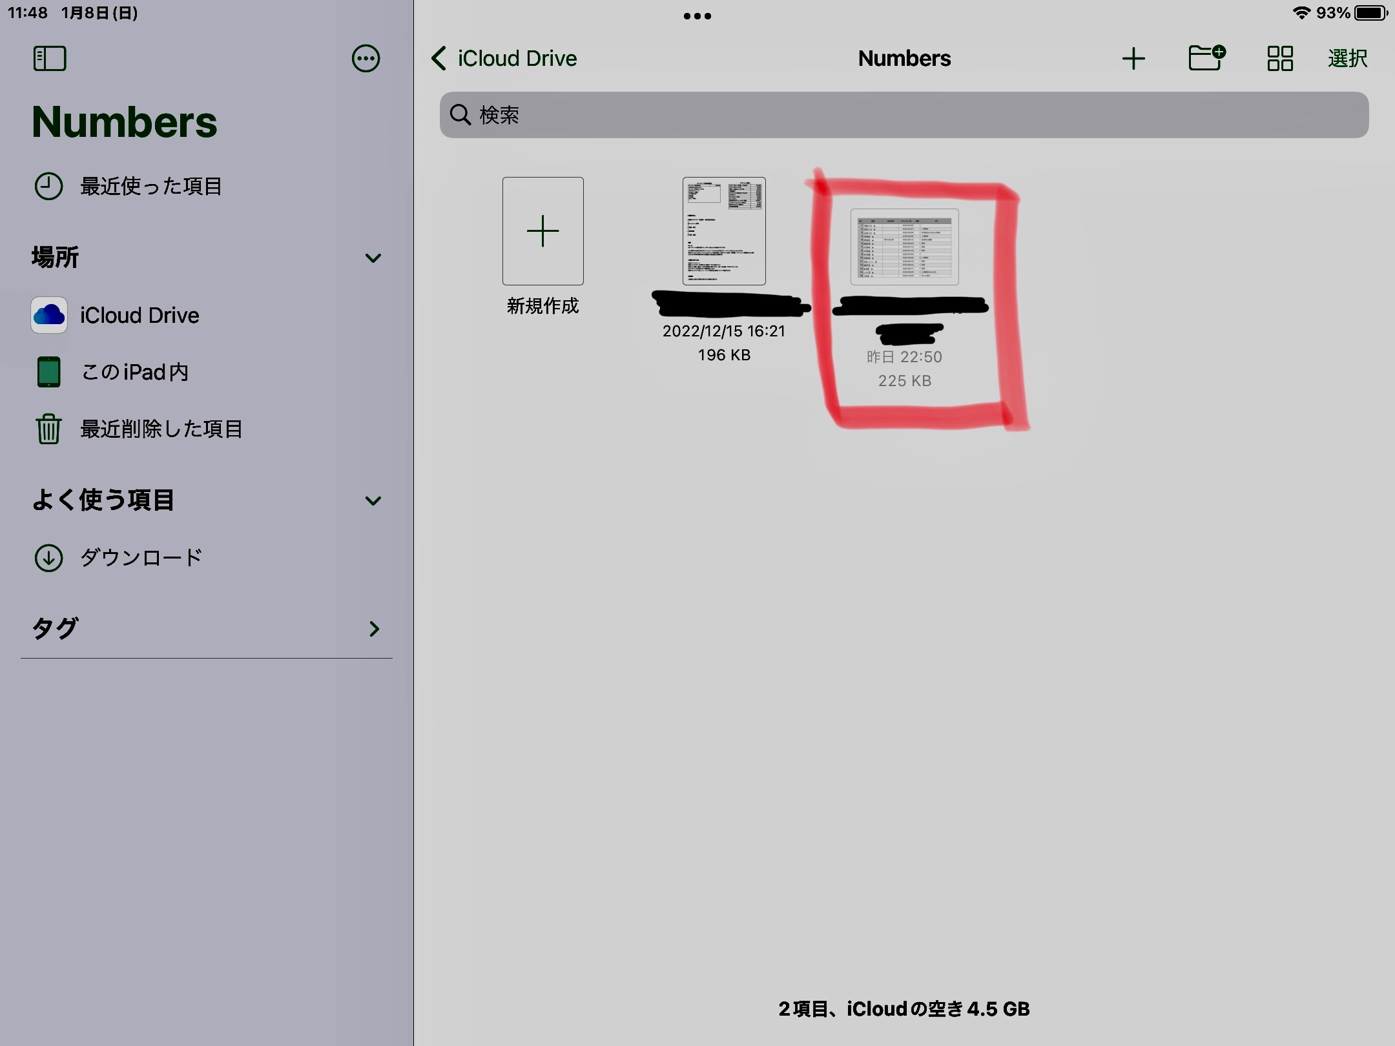Collapse the 場所 section chevron
The image size is (1395, 1046).
[x=373, y=258]
